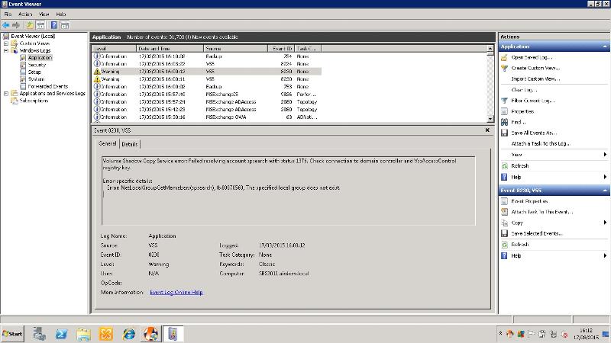The image size is (611, 343).
Task: Click Attach a Task To this Log
Action: coord(541,144)
